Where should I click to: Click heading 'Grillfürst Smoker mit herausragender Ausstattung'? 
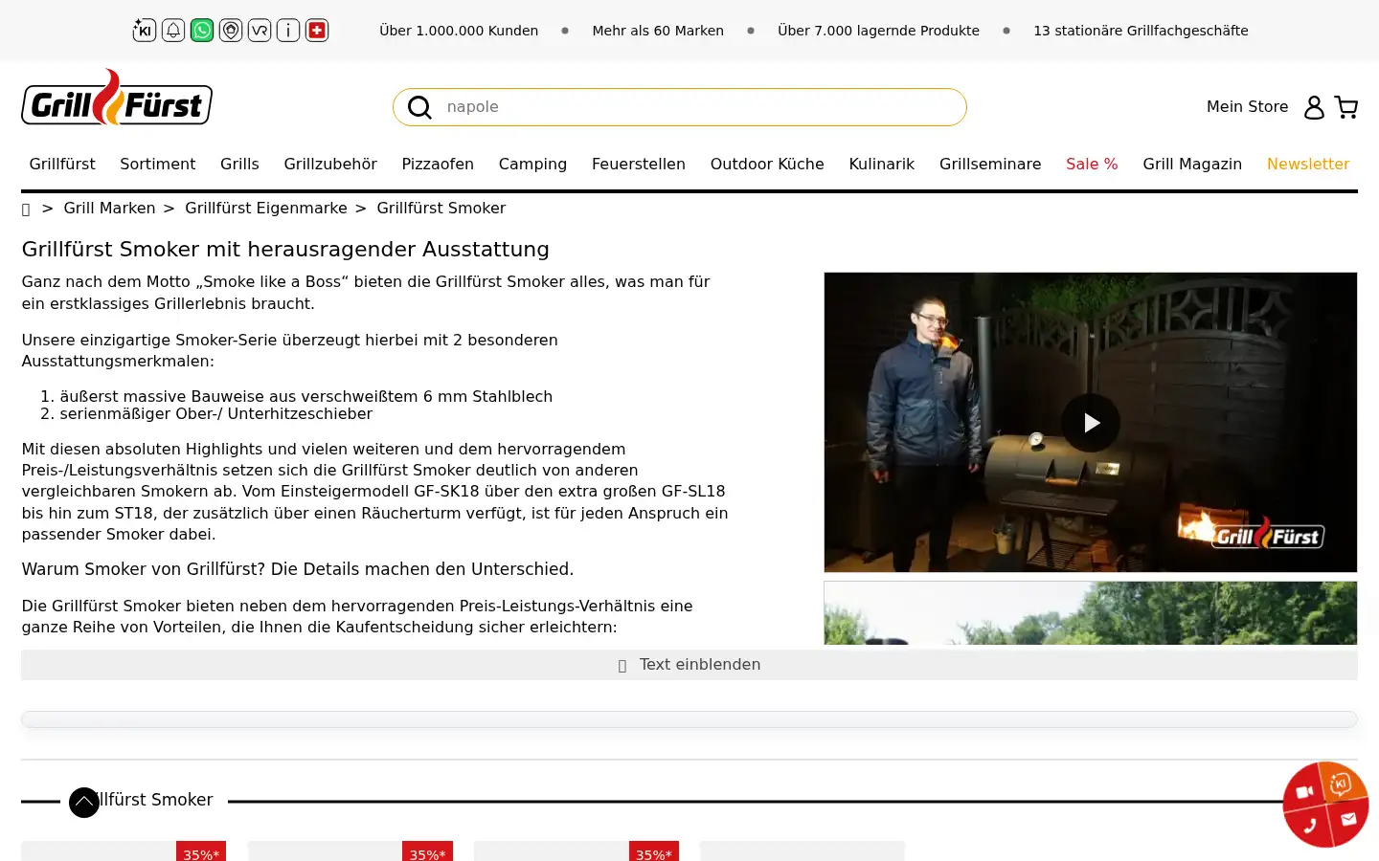285,250
